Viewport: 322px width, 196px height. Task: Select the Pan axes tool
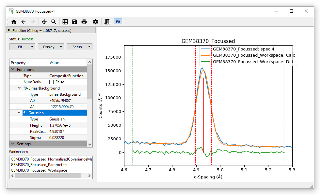pos(44,22)
